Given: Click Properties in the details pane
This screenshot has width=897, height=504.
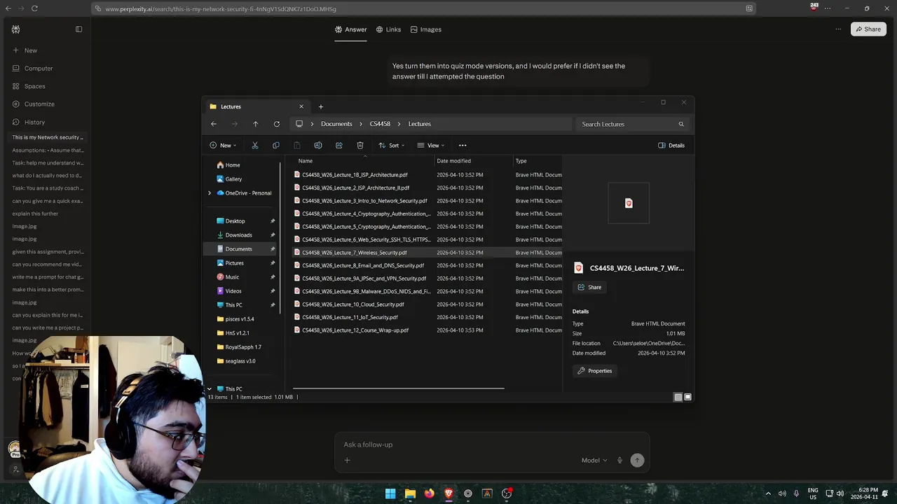Looking at the screenshot, I should pos(594,371).
